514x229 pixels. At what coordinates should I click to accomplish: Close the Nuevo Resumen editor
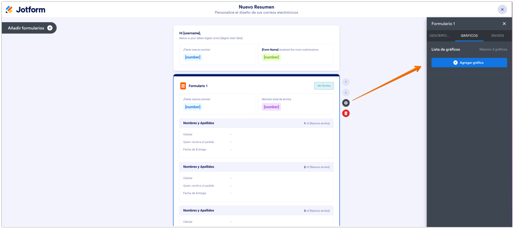(x=502, y=10)
